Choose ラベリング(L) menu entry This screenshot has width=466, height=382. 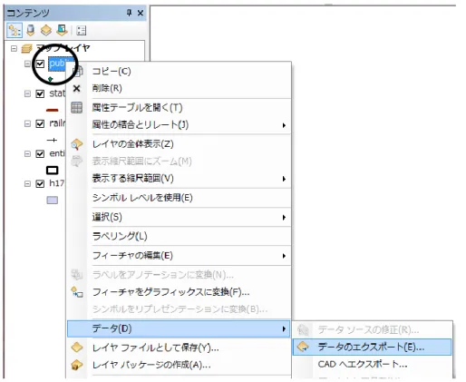[x=179, y=236]
